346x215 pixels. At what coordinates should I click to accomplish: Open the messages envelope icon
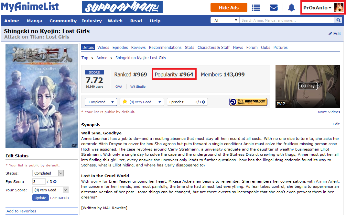click(x=274, y=8)
